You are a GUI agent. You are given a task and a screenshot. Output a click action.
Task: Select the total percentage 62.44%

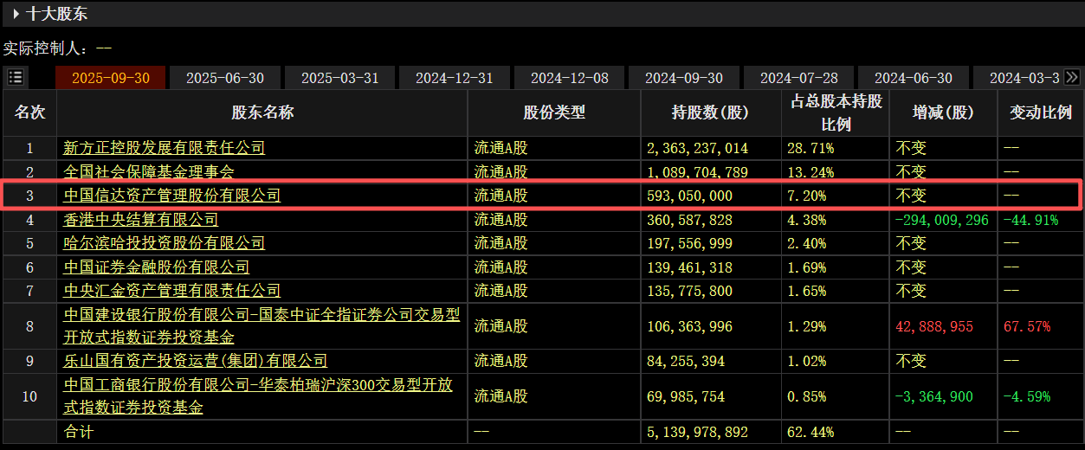pyautogui.click(x=810, y=431)
